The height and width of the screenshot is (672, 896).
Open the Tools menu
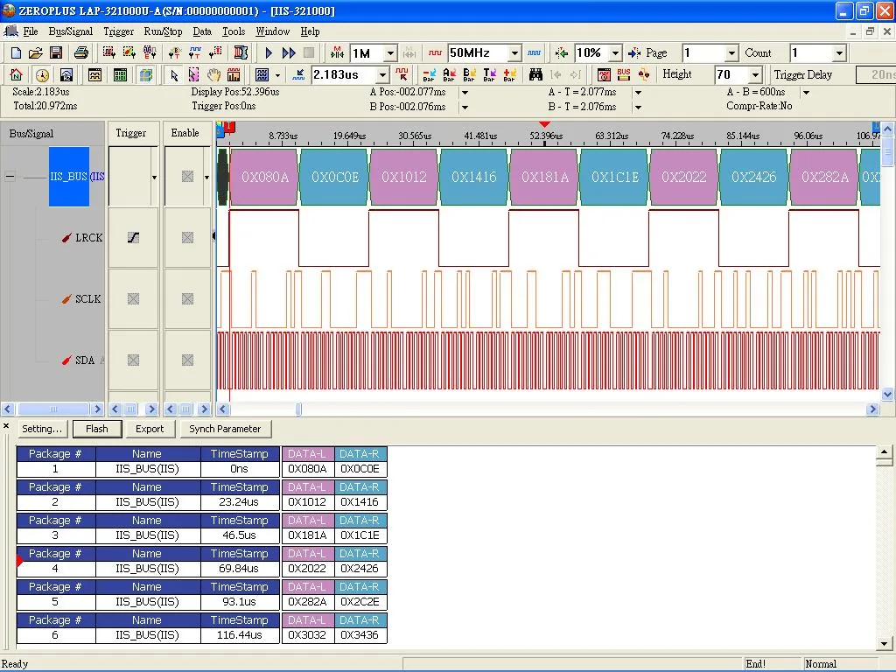233,31
